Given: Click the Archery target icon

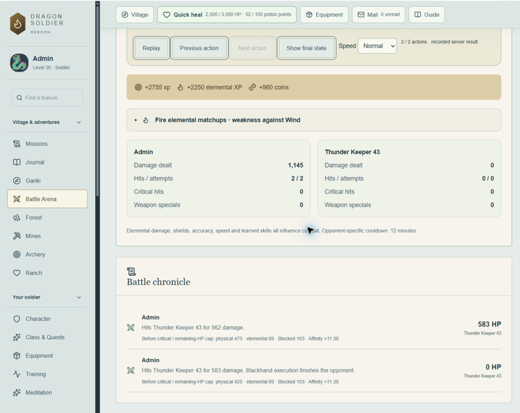Looking at the screenshot, I should coord(17,255).
